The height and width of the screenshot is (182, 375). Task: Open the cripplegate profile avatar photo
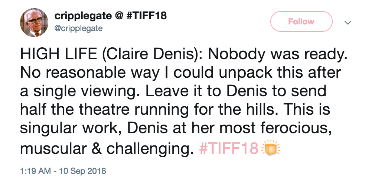34,23
